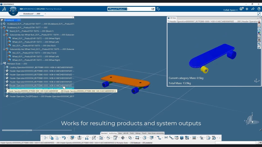The image size is (262, 147).
Task: Switch to the View toolbar tab
Action: click(x=120, y=133)
